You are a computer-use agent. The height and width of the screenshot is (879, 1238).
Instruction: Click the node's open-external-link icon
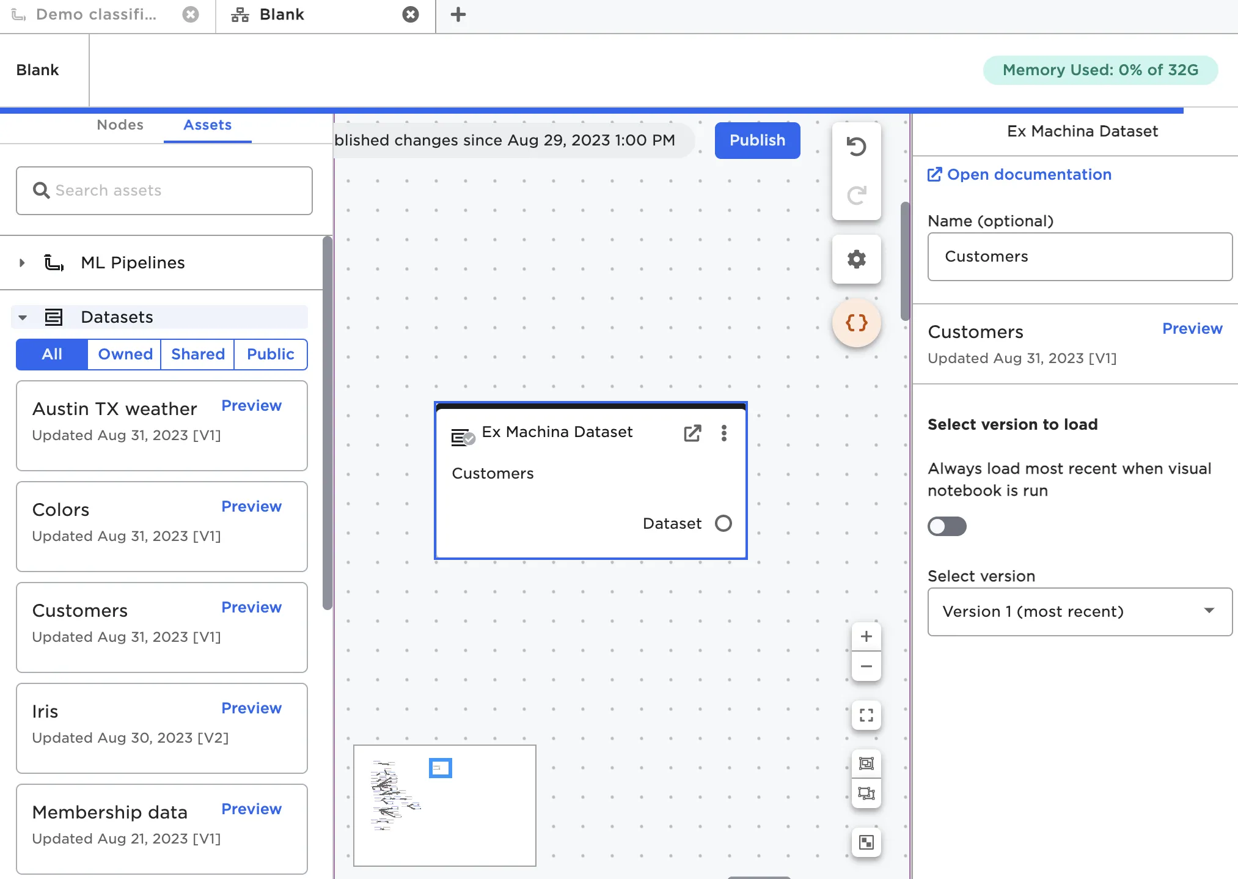692,433
